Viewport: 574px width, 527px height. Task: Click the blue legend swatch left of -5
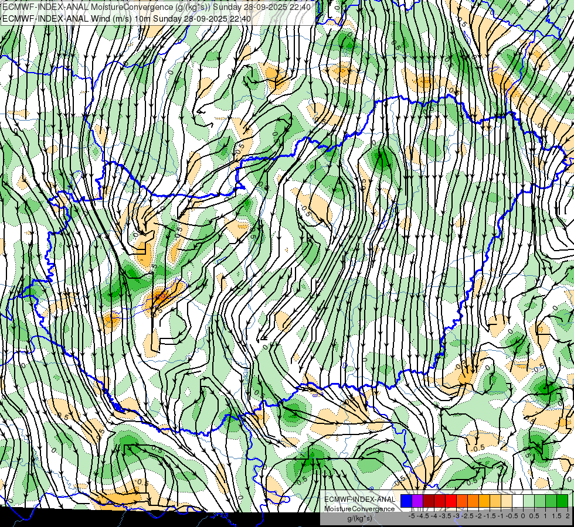click(406, 501)
